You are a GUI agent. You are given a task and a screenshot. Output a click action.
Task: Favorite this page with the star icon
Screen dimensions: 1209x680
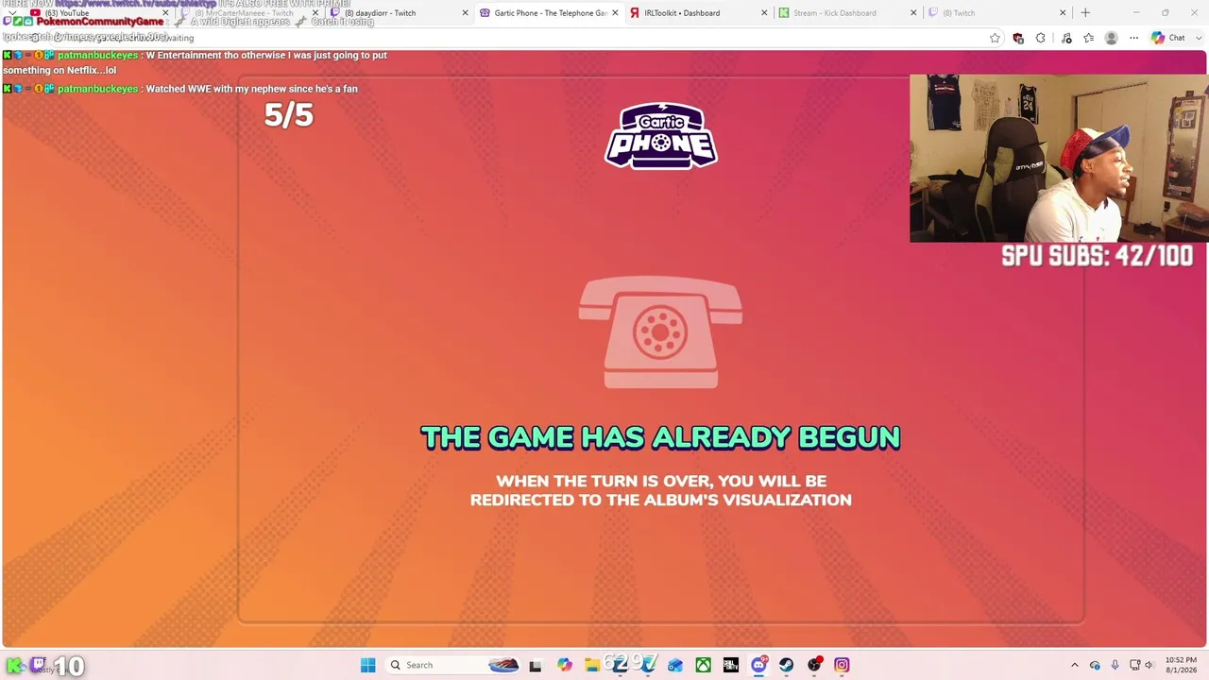click(x=995, y=38)
